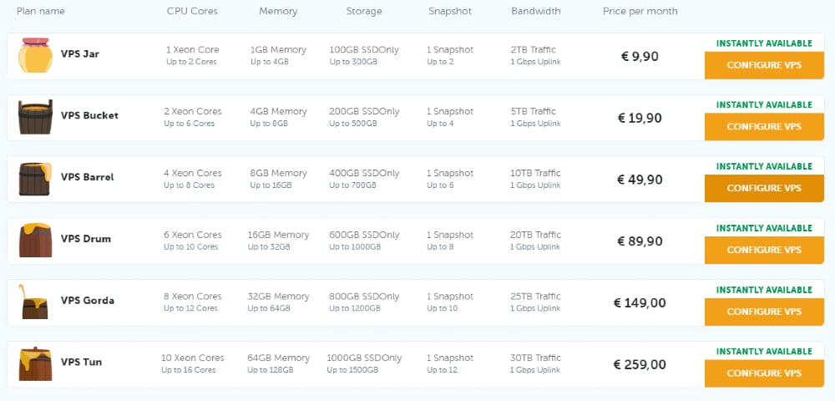This screenshot has width=835, height=401.
Task: Click the 10TB Traffic text
Action: [535, 173]
